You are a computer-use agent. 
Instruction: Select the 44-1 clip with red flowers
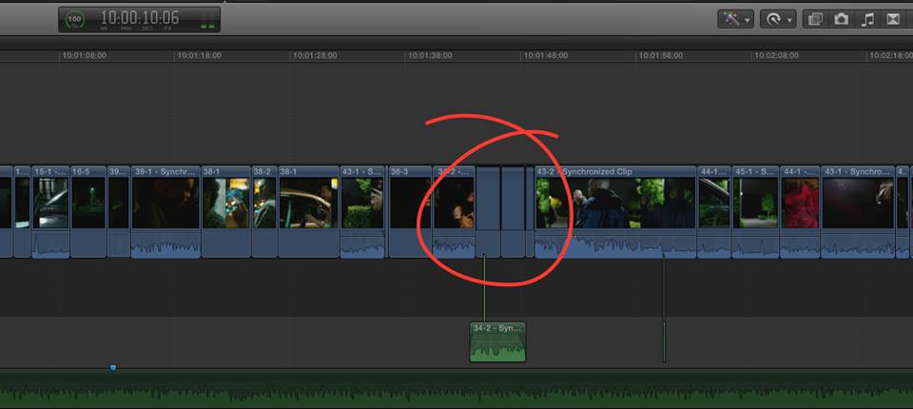(x=800, y=211)
